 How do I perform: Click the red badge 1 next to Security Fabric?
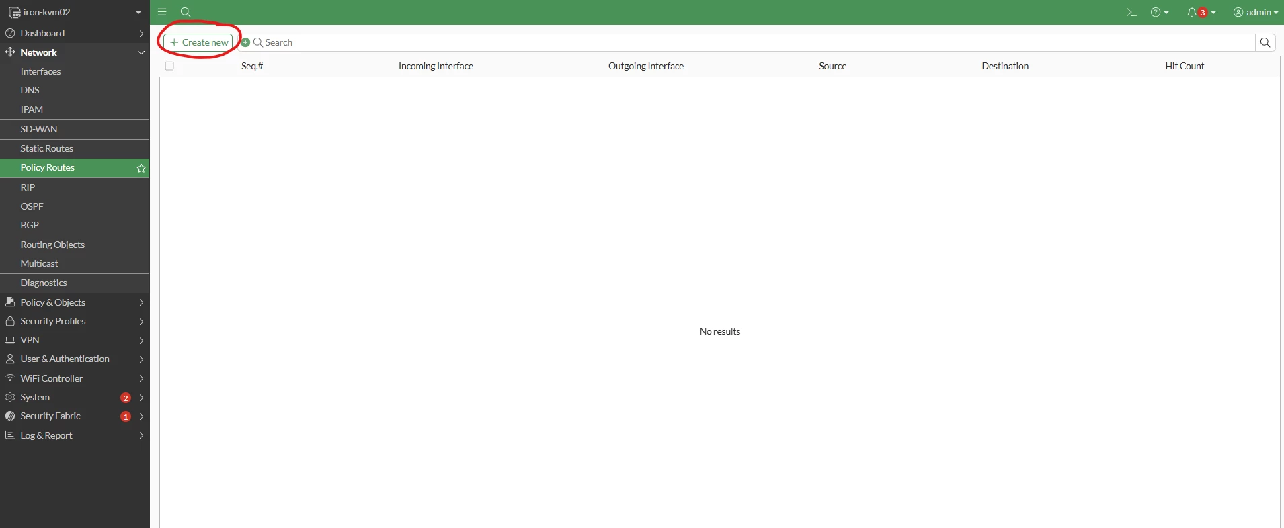pyautogui.click(x=125, y=416)
